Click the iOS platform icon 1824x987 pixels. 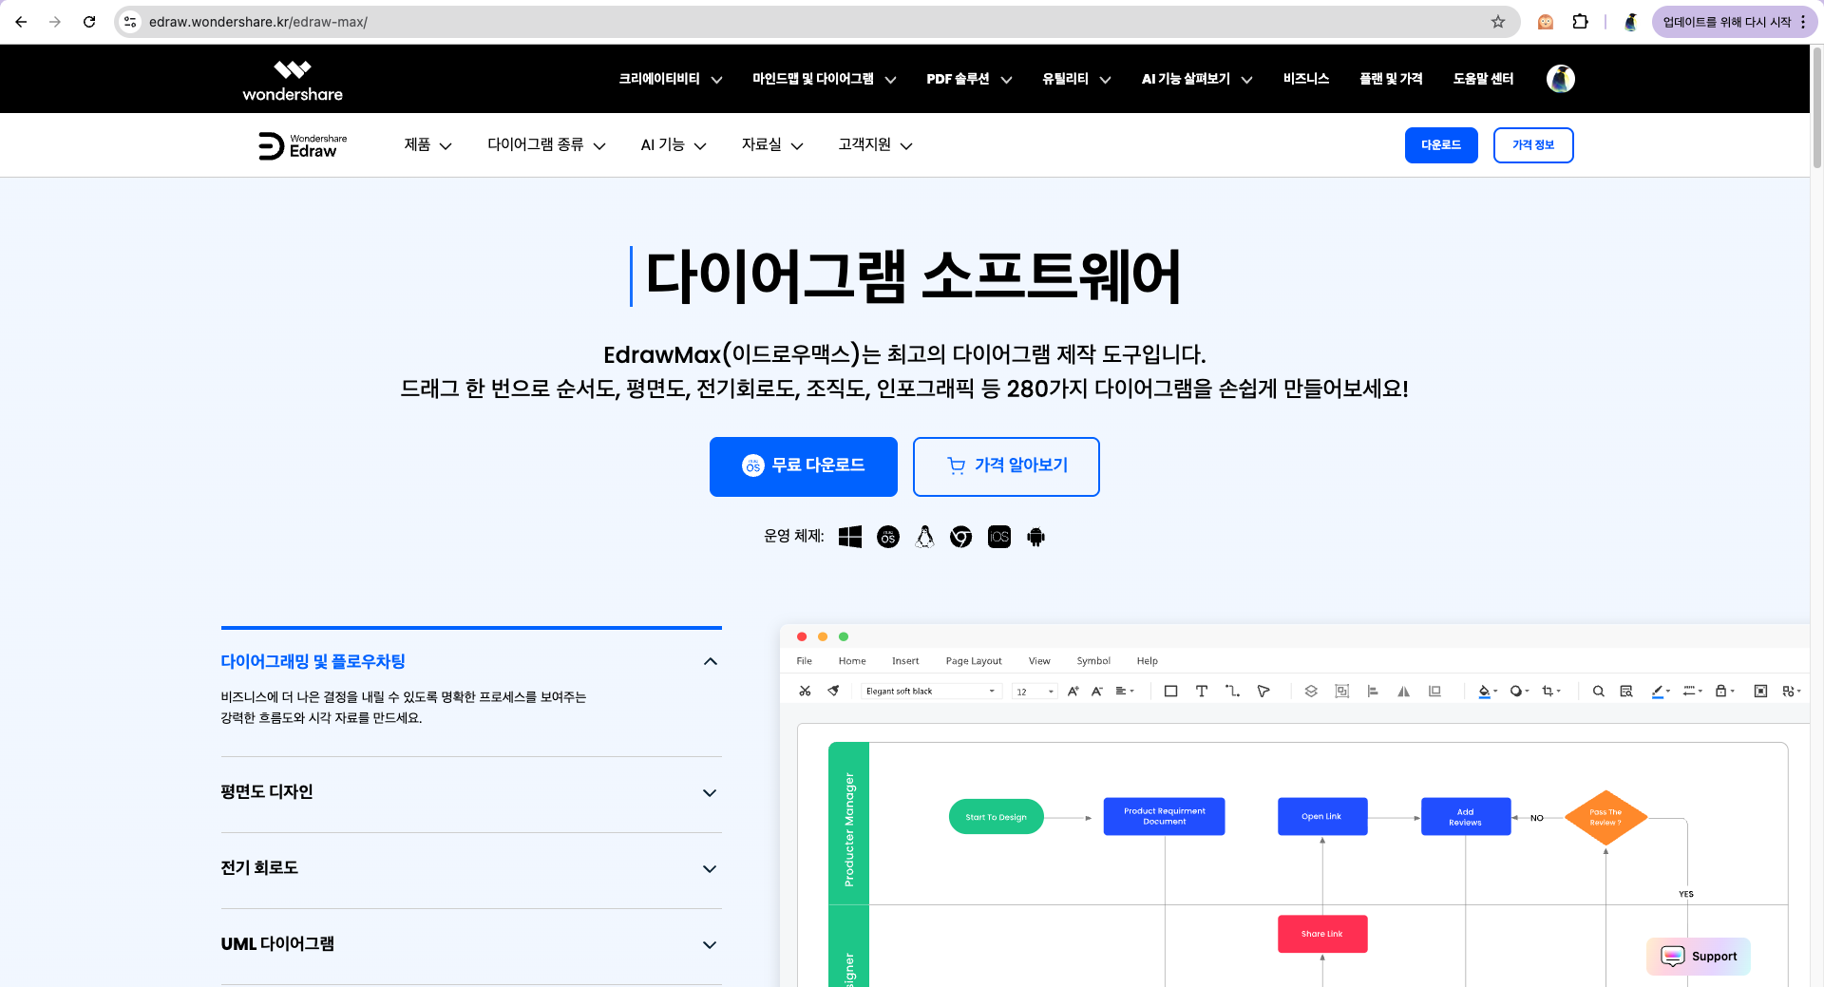click(999, 537)
